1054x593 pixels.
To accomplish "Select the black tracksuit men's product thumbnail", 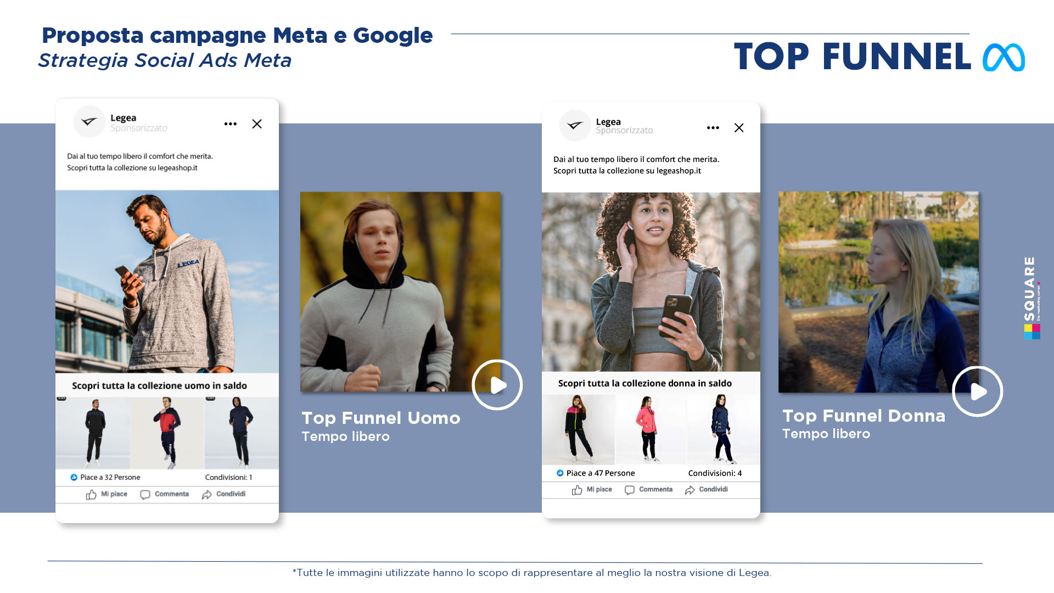I will click(x=93, y=433).
